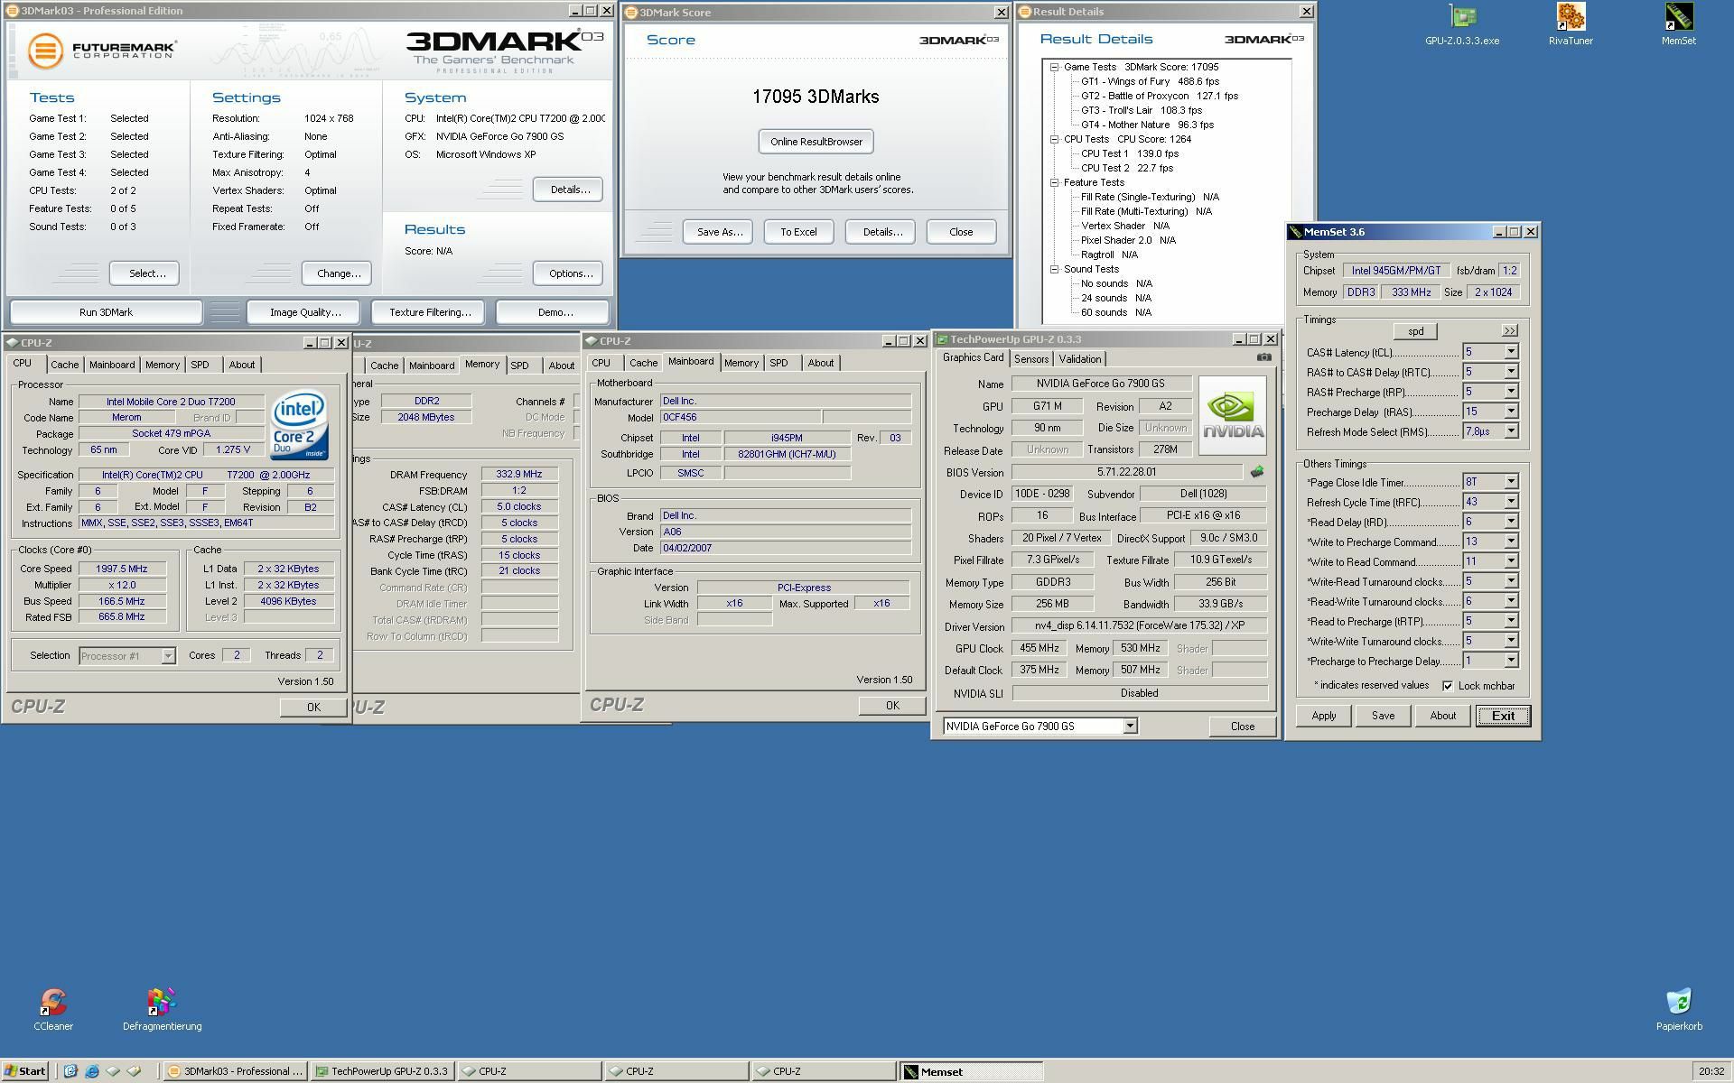
Task: Click the GPU-Z screenshot camera icon
Action: (x=1264, y=357)
